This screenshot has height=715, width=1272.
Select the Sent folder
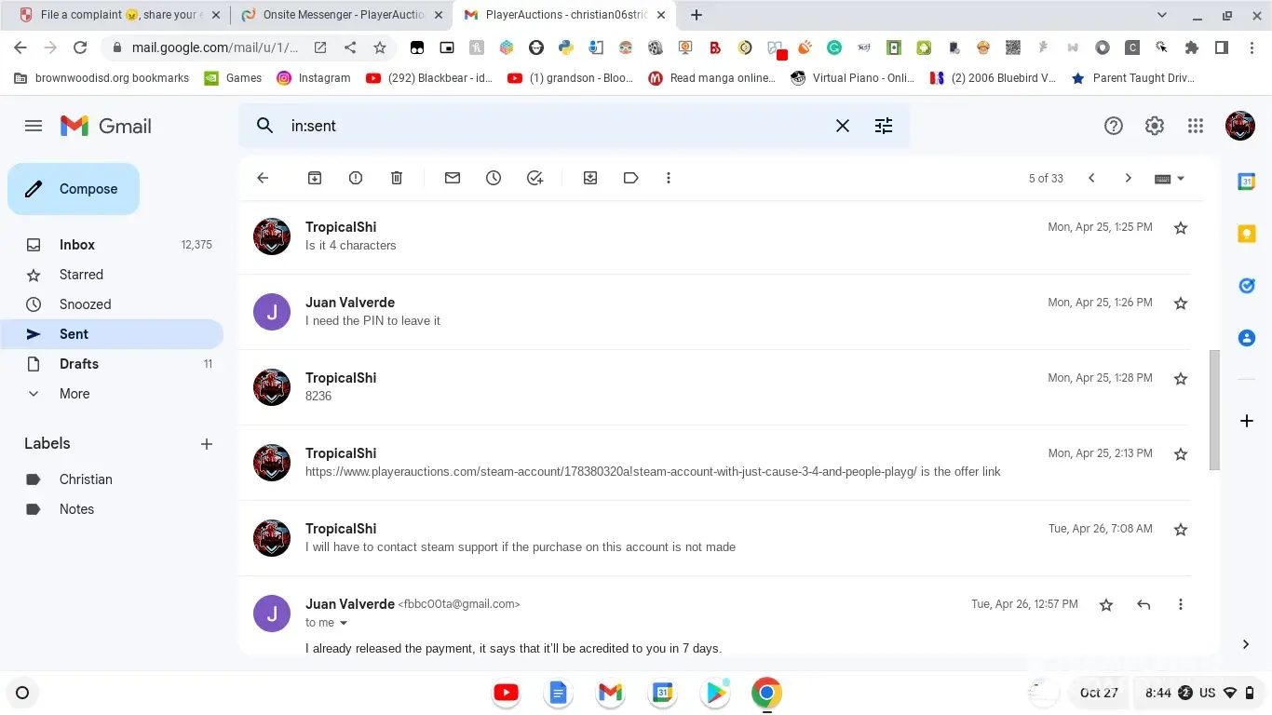click(112, 334)
